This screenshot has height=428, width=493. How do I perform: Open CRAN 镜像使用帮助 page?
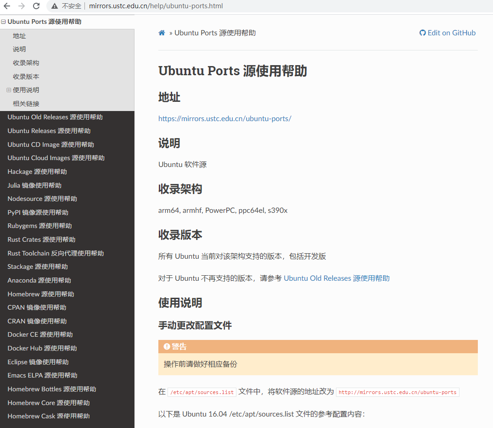click(37, 321)
